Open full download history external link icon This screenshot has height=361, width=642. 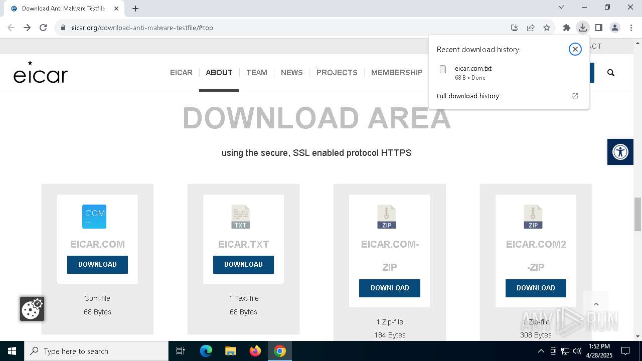[x=575, y=96]
